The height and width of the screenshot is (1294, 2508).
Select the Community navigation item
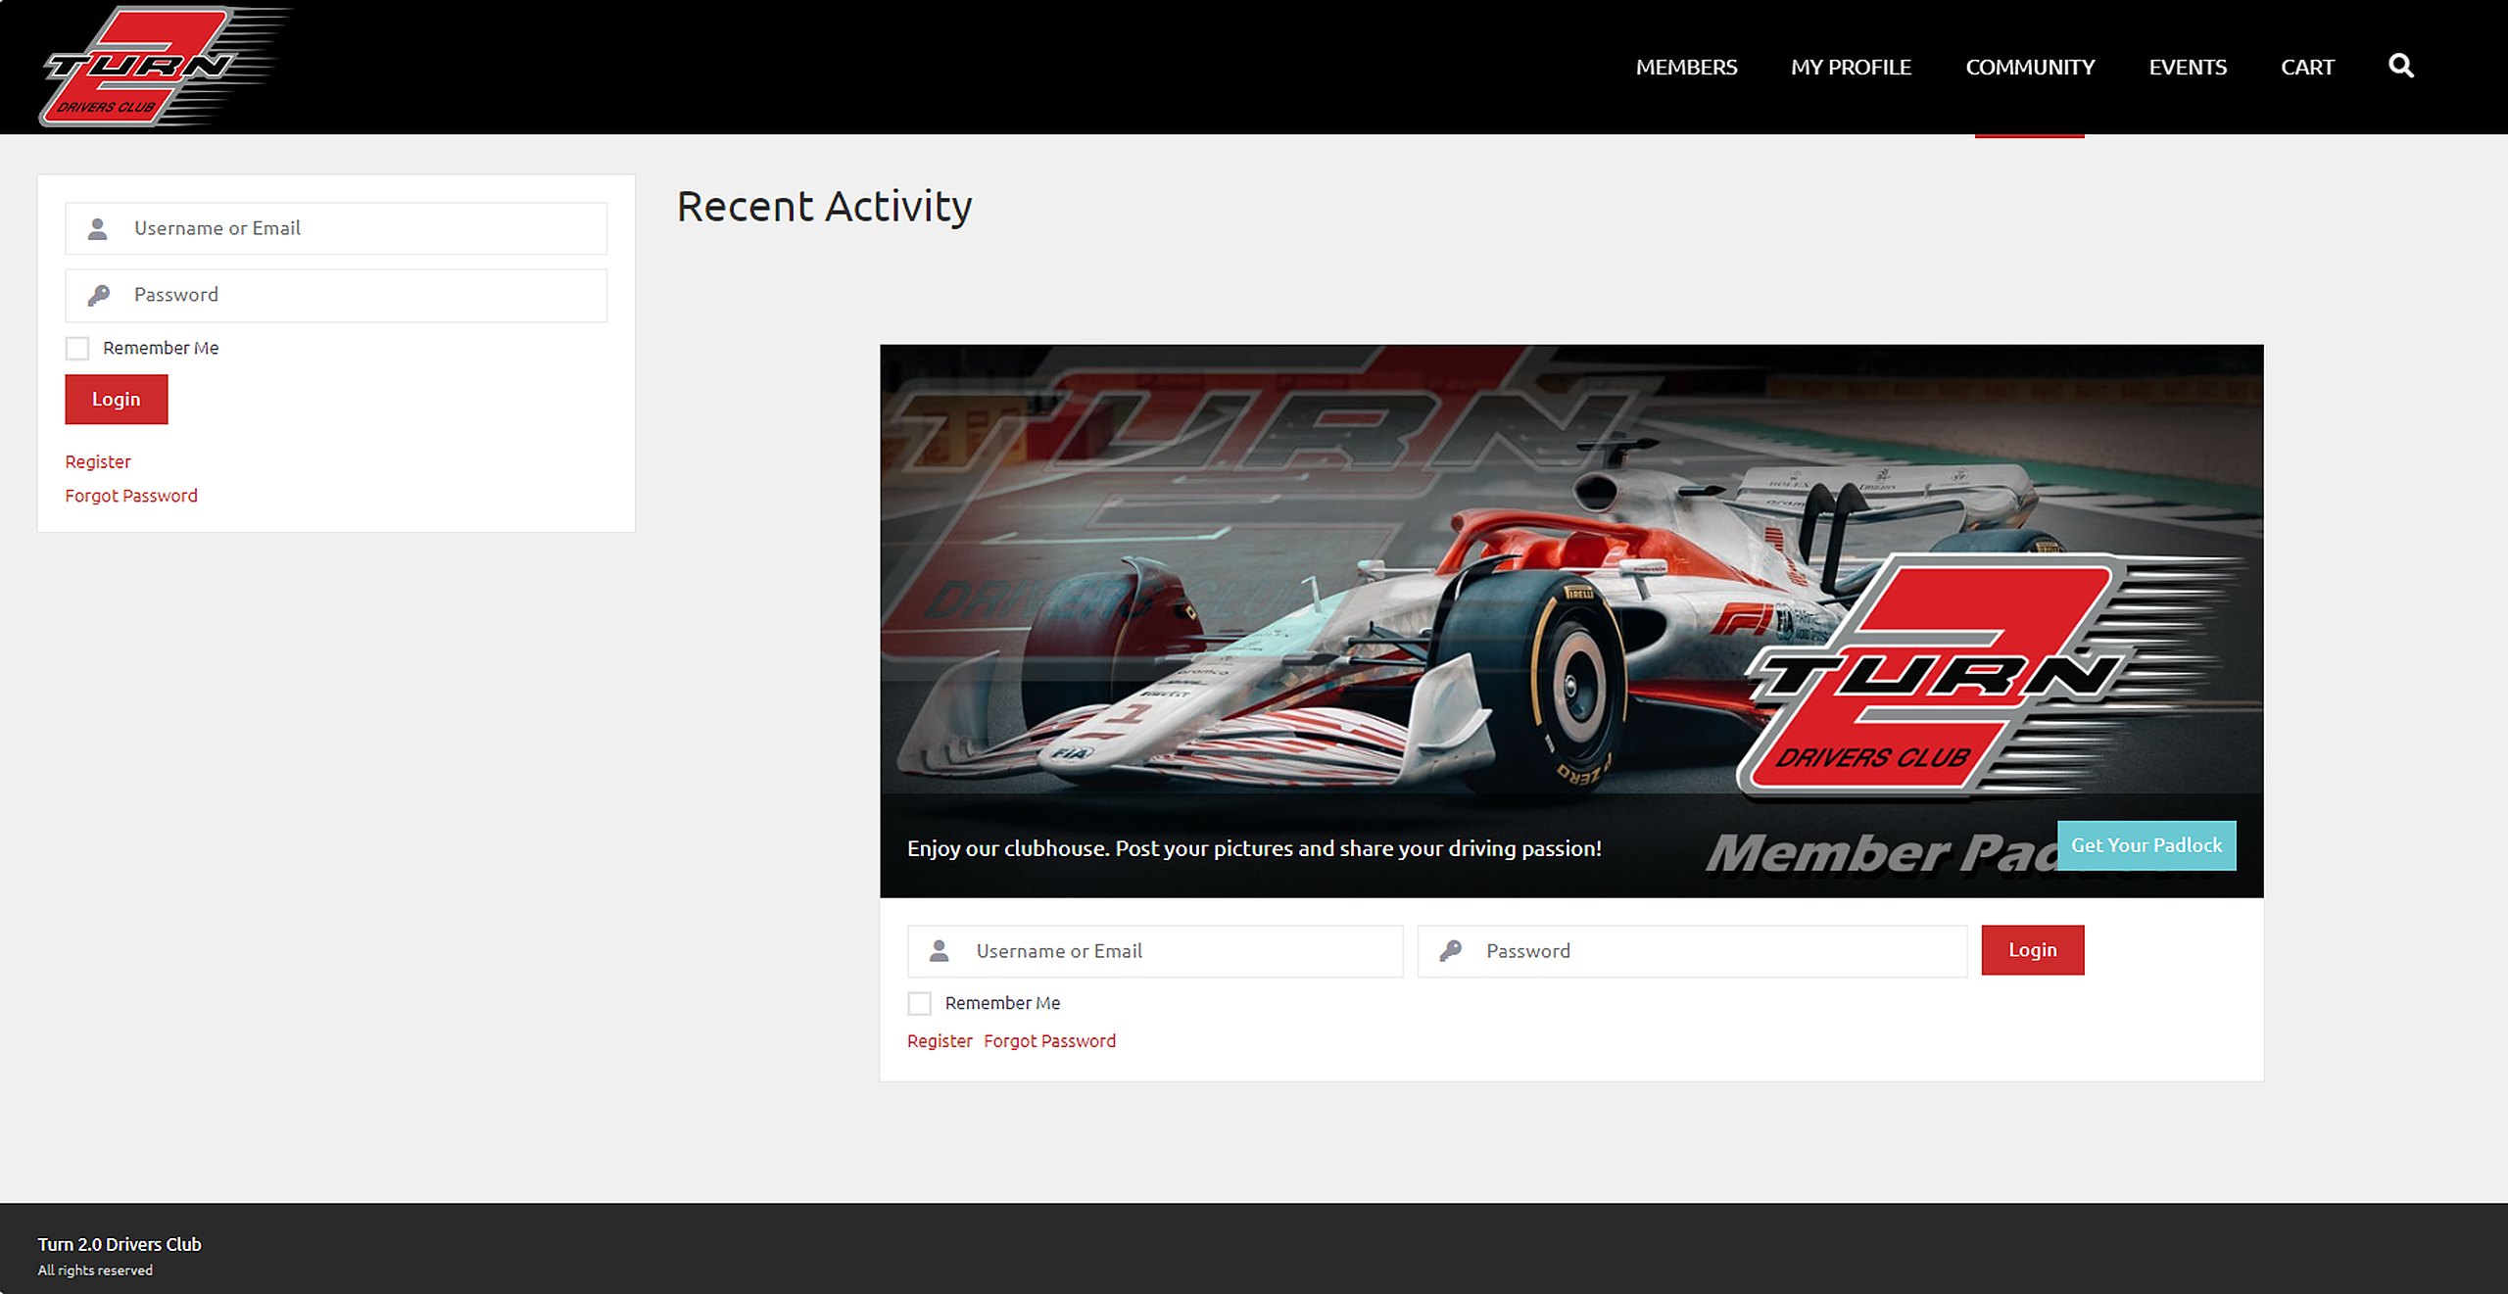[x=2030, y=67]
